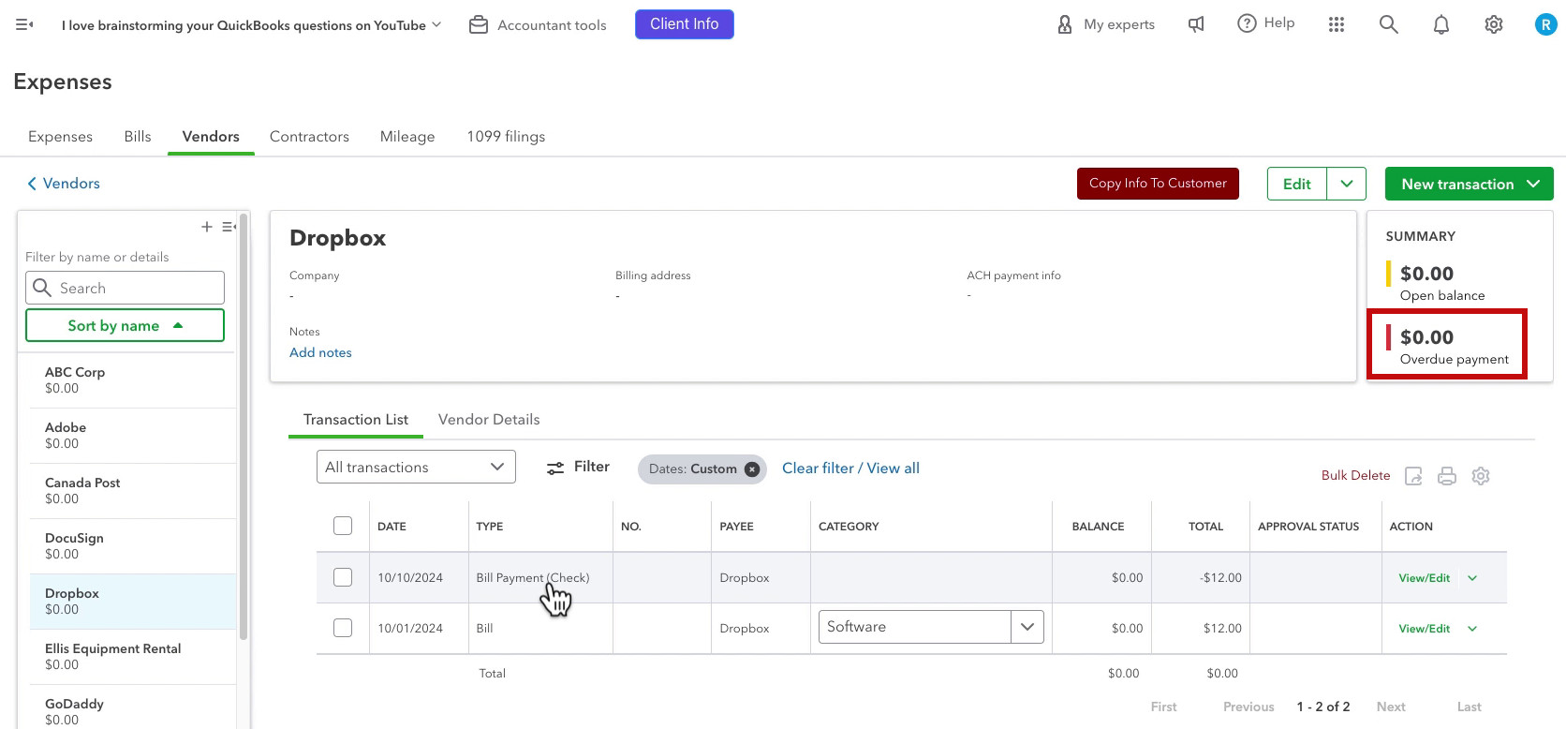Click the Bill Payment (Check) type cell
Viewport: 1566px width, 729px height.
click(533, 578)
